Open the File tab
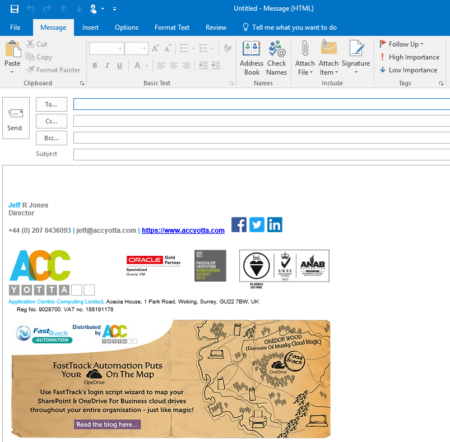Image resolution: width=450 pixels, height=442 pixels. (x=15, y=27)
